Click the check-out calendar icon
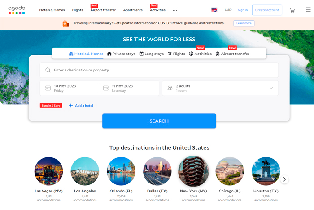 (106, 88)
